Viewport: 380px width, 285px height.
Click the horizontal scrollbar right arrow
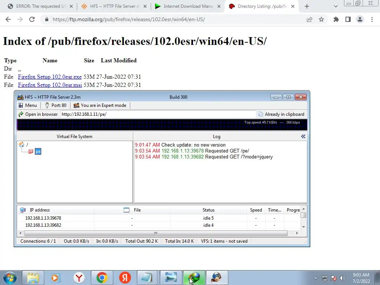[x=297, y=233]
